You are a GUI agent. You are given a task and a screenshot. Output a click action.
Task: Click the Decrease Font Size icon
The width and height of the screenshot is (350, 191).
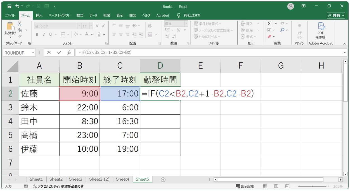pos(103,26)
